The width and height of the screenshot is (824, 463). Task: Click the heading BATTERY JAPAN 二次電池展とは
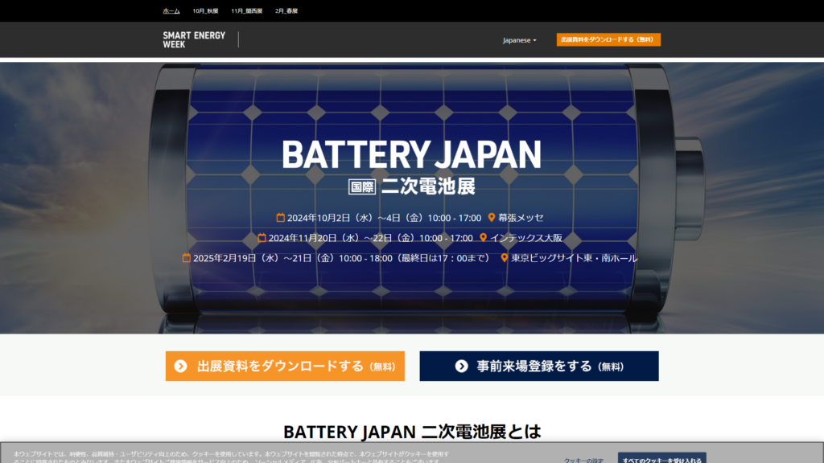(x=412, y=432)
